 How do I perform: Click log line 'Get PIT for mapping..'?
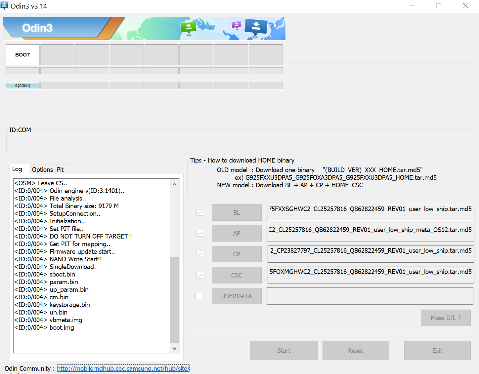(63, 244)
